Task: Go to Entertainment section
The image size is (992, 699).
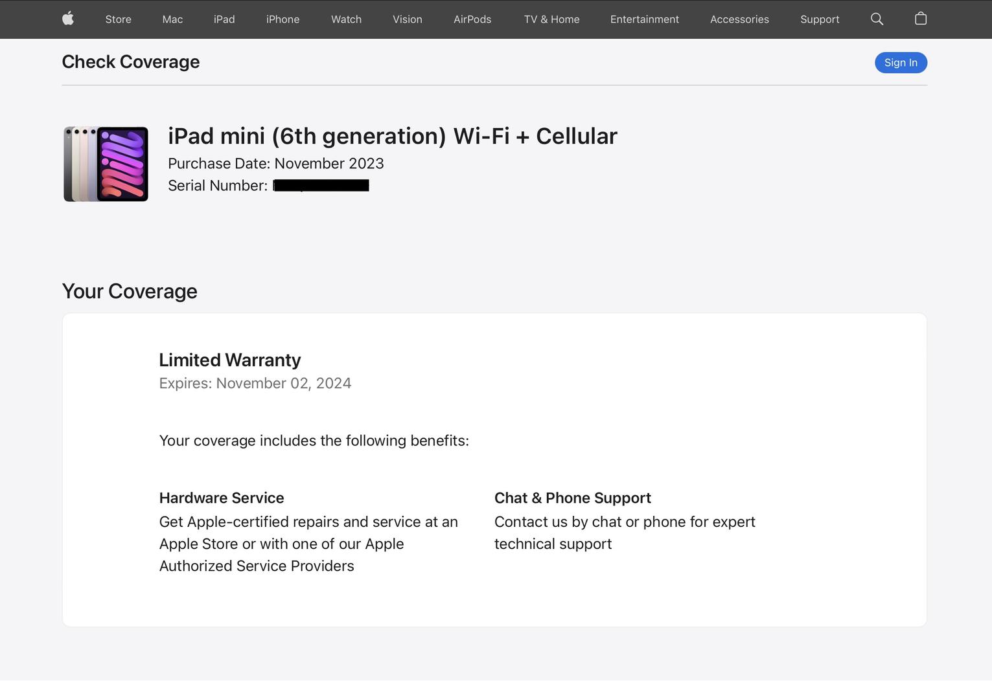Action: click(645, 19)
